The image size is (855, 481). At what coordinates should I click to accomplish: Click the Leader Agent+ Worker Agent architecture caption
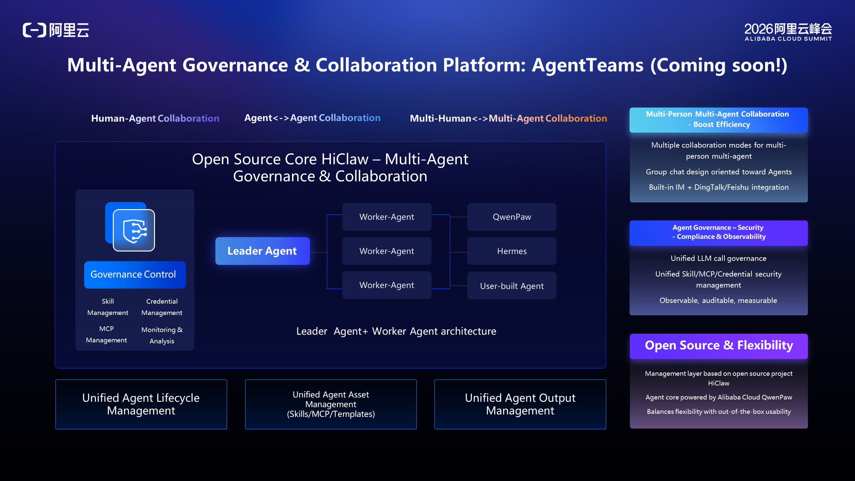point(396,331)
